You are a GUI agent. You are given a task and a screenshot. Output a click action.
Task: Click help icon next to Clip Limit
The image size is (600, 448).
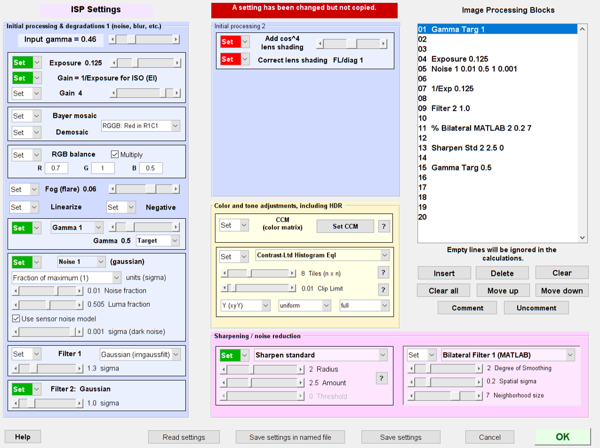pyautogui.click(x=384, y=289)
